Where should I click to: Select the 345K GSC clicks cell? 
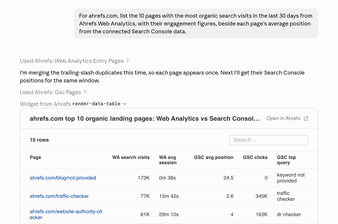click(x=262, y=196)
